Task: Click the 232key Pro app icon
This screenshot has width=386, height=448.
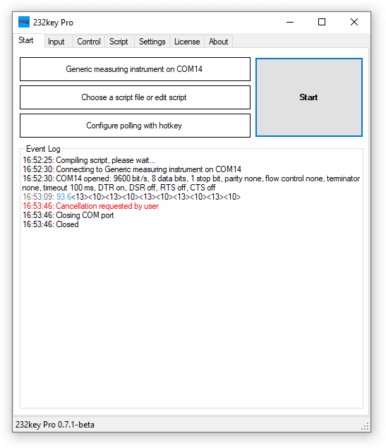Action: (24, 22)
